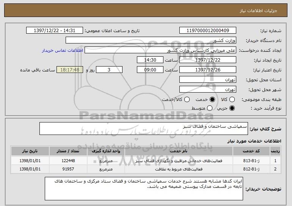Screen dimensions: 292x206
Task: Click the واحد اندازه گیری column header
Action: 106,151
